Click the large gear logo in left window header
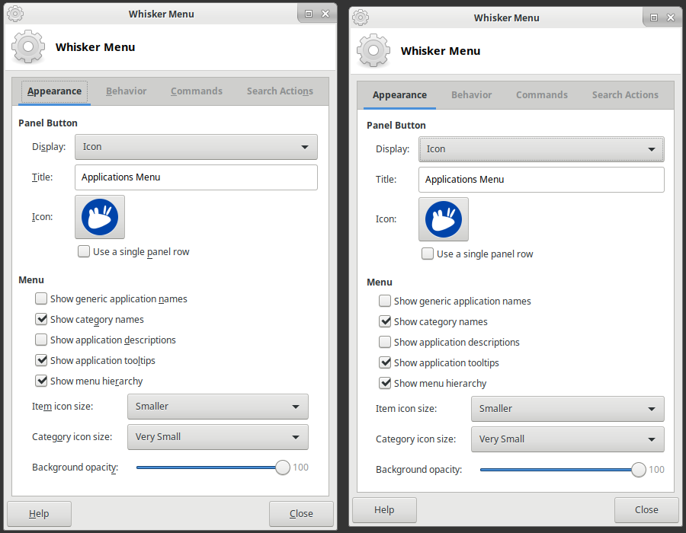 coord(29,47)
